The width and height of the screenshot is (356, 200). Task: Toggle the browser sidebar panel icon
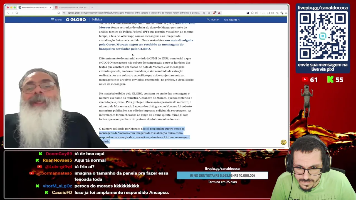268,13
